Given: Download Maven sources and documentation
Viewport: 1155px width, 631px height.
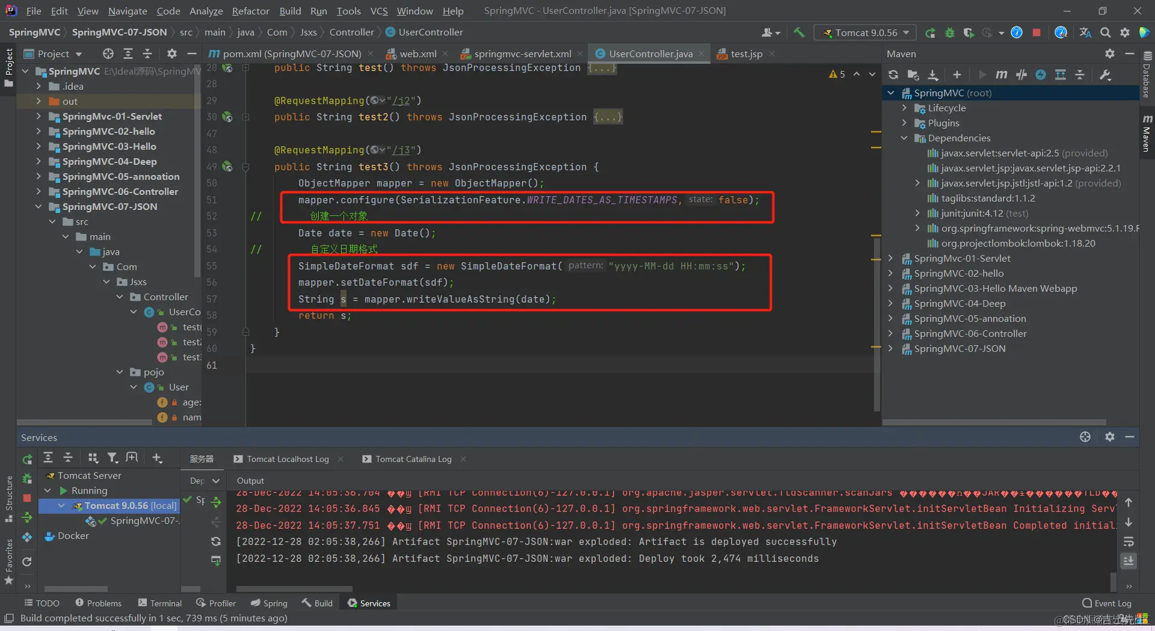Looking at the screenshot, I should click(x=933, y=75).
